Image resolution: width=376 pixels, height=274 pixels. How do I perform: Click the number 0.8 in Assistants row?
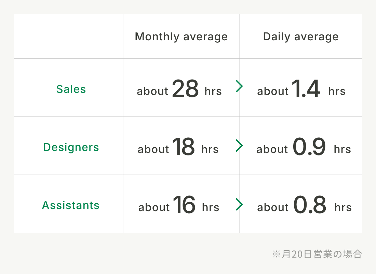pyautogui.click(x=310, y=205)
